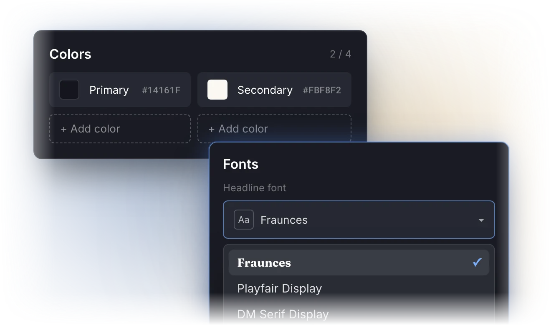Screen dimensions: 551x325
Task: Click the Secondary color swatch
Action: click(217, 90)
